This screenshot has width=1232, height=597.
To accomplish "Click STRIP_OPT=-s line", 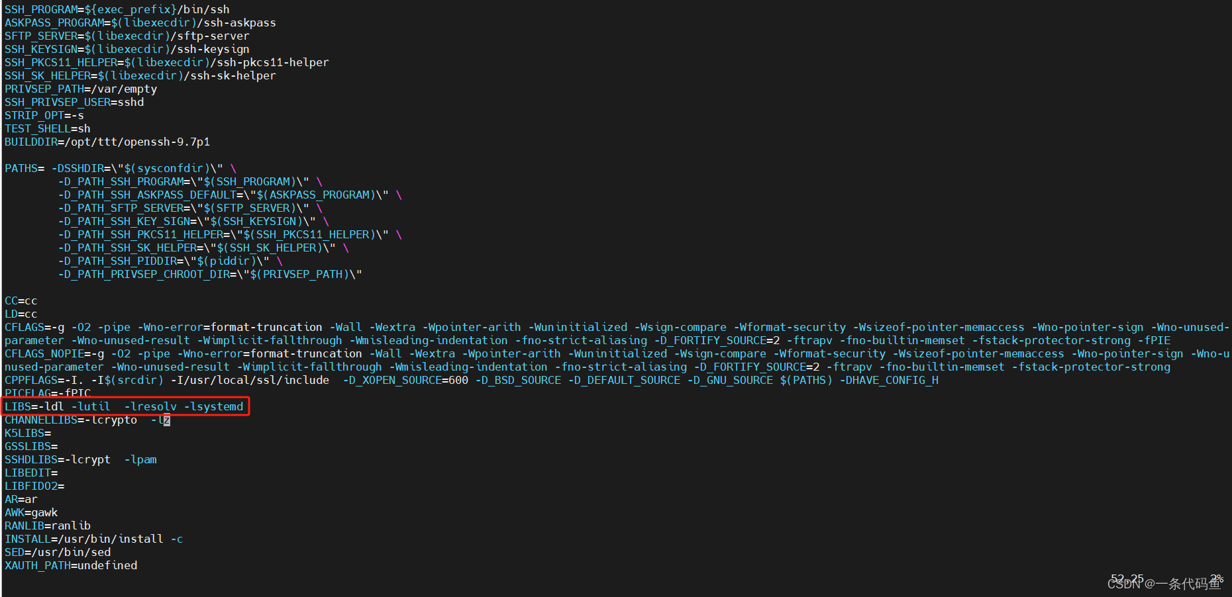I will coord(44,115).
